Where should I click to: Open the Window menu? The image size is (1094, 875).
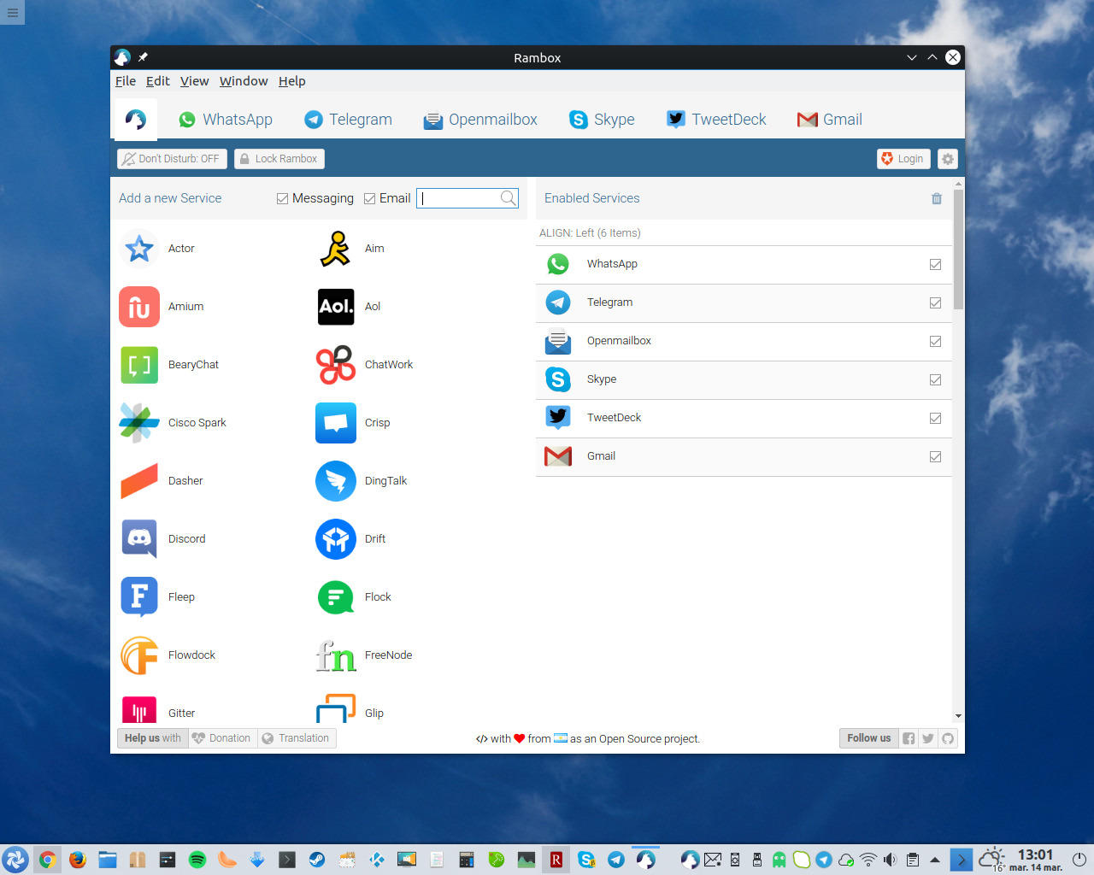click(244, 81)
